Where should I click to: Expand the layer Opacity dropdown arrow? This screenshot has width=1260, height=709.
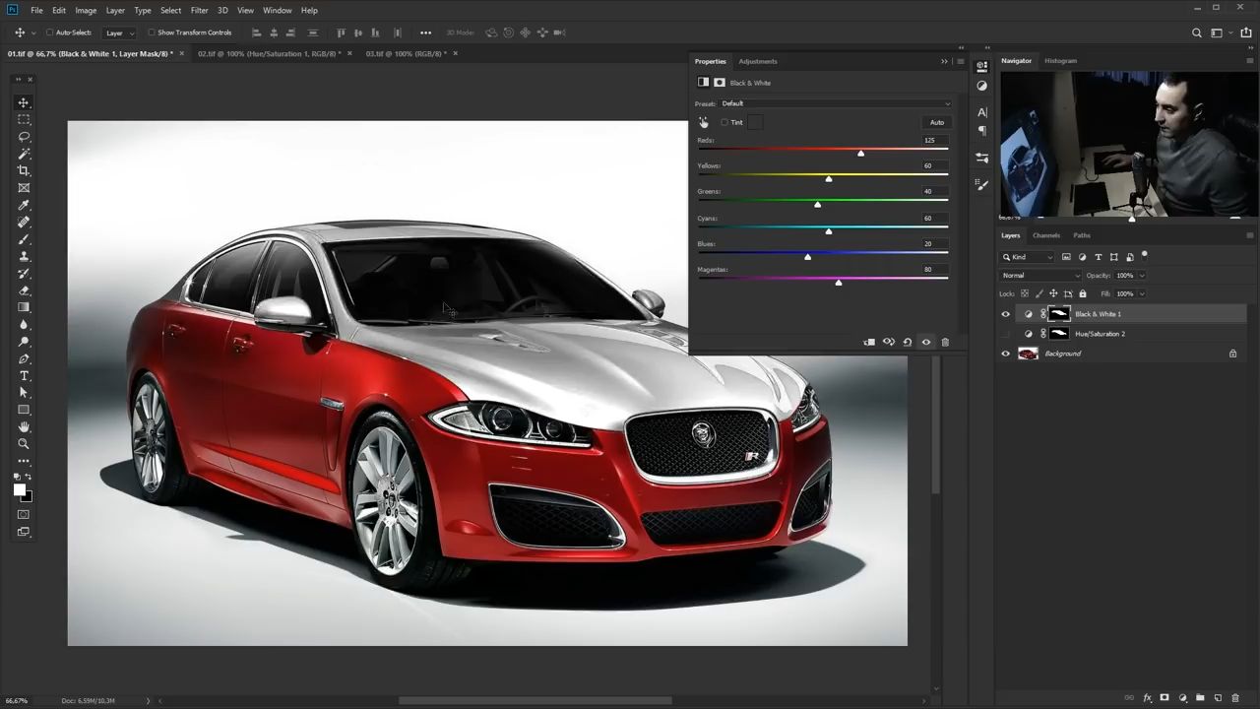[1141, 276]
